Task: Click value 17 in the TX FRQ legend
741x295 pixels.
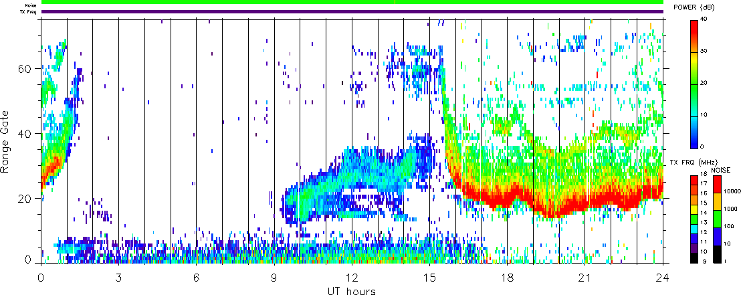Action: point(704,183)
